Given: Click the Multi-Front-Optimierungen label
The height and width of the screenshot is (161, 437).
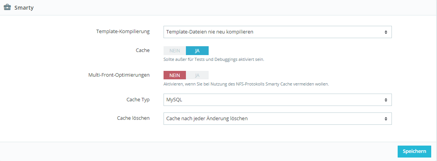Looking at the screenshot, I should [119, 75].
